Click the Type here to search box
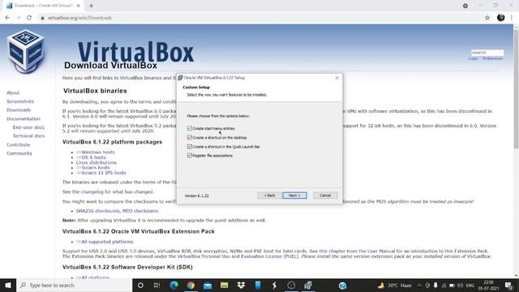Viewport: 519px width, 292px height. (x=75, y=285)
